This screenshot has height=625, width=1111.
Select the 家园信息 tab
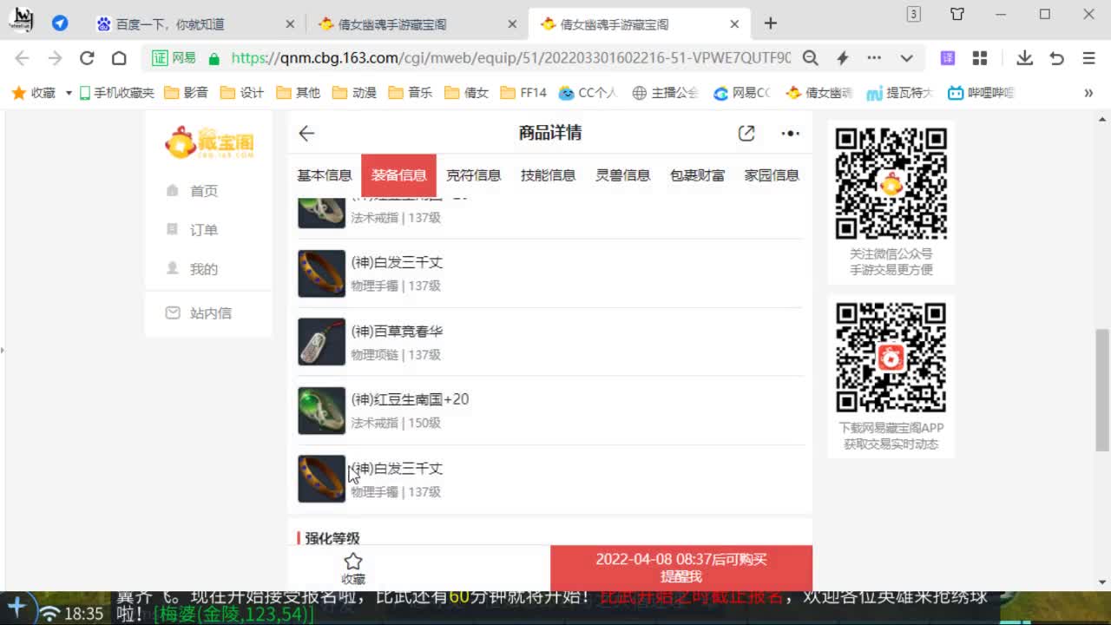(x=772, y=175)
